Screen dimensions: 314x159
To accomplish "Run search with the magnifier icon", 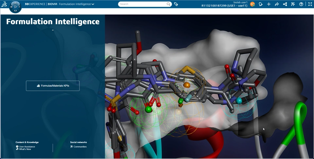I will click(x=169, y=4).
